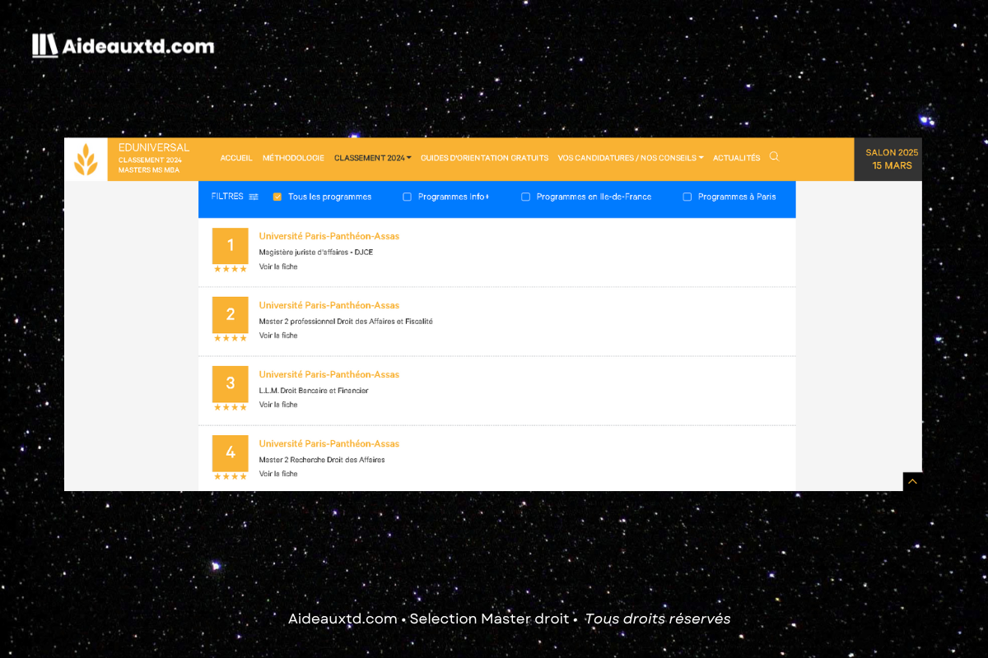Click the rank 3 orange badge

click(x=230, y=383)
